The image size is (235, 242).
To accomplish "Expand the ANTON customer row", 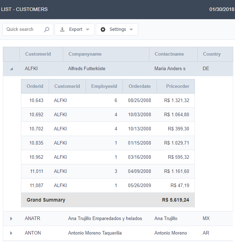I will (x=11, y=233).
